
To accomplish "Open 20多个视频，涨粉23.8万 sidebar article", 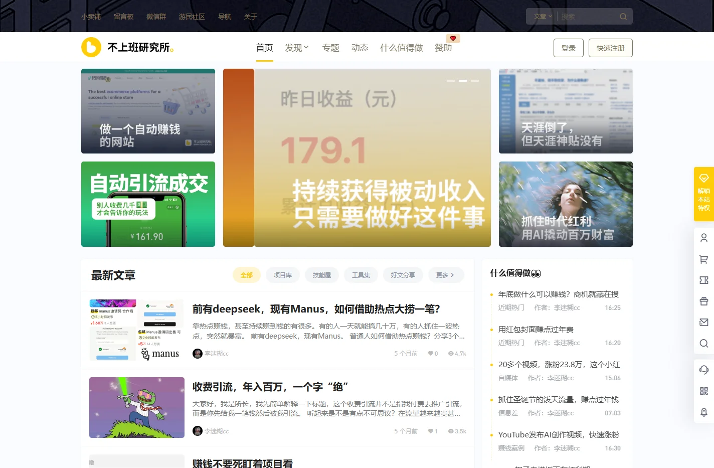I will (x=559, y=364).
